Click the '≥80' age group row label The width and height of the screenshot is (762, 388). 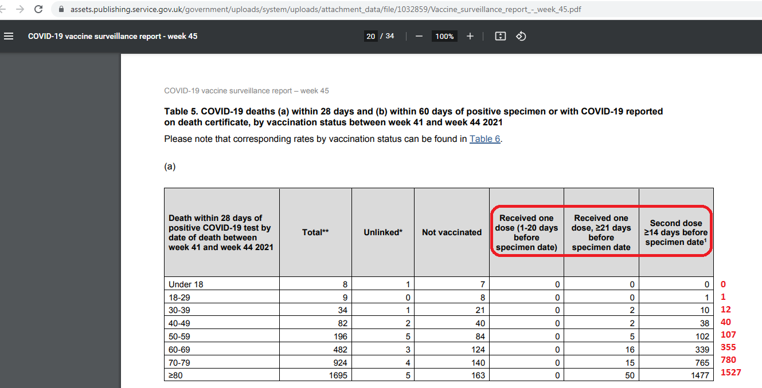point(177,375)
